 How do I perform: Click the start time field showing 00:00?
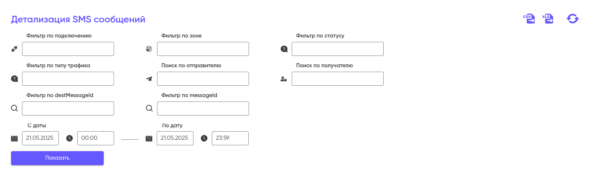(x=95, y=138)
